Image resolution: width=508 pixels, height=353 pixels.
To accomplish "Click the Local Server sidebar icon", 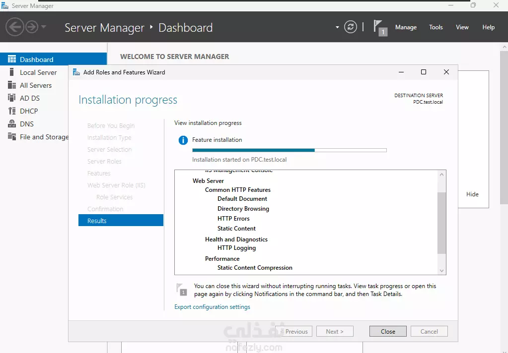I will coord(11,72).
